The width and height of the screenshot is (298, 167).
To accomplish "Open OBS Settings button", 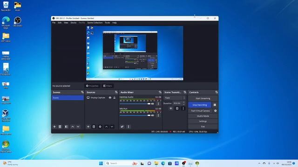I will click(x=203, y=122).
